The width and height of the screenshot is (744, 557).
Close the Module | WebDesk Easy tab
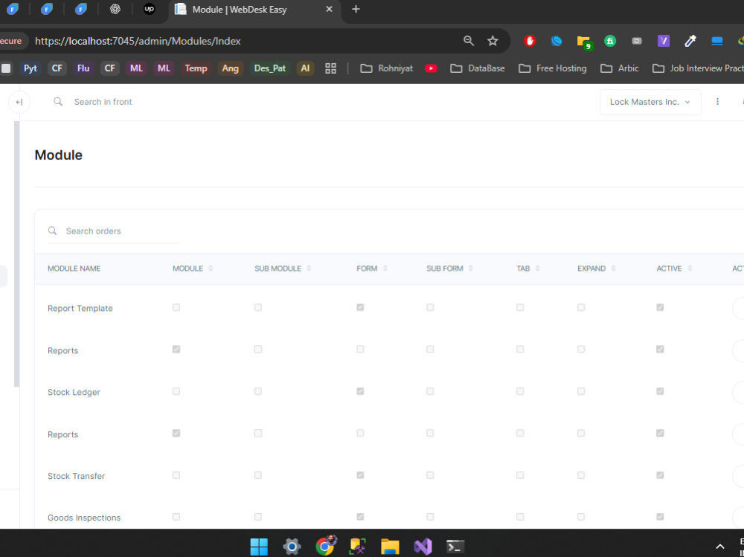click(330, 9)
